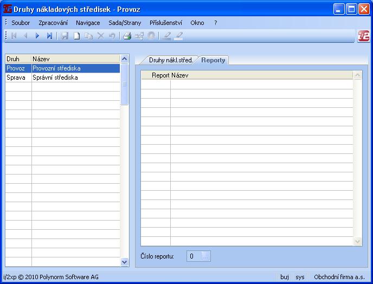The image size is (373, 284).
Task: Open the Číslo reportu lookup button
Action: pos(205,256)
